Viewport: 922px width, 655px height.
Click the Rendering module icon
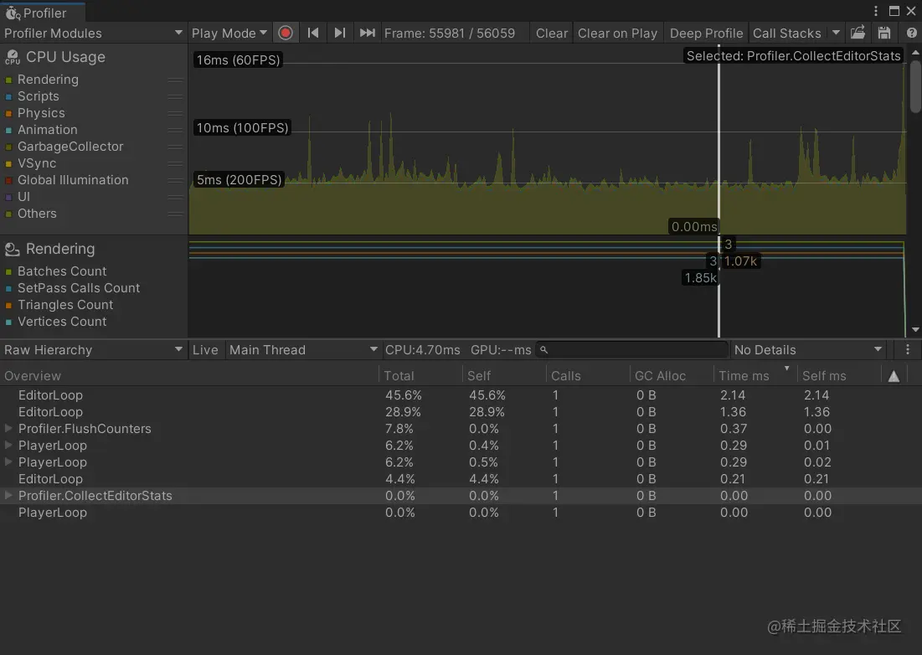[x=13, y=250]
